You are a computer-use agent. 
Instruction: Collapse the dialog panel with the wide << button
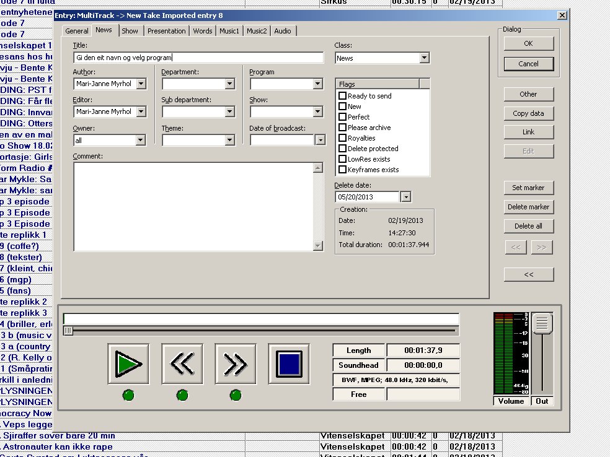pos(529,274)
